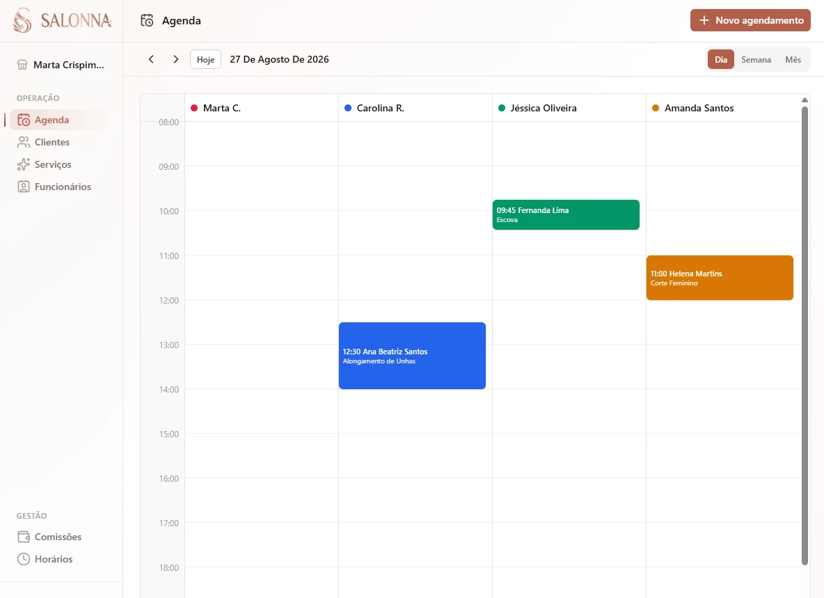Click the Funcionários badge icon
The width and height of the screenshot is (824, 598).
point(24,187)
